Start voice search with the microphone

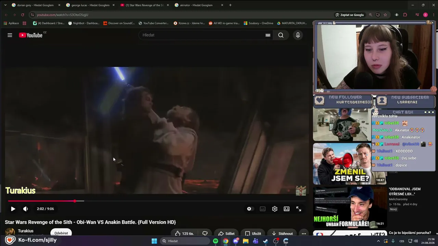tap(298, 35)
